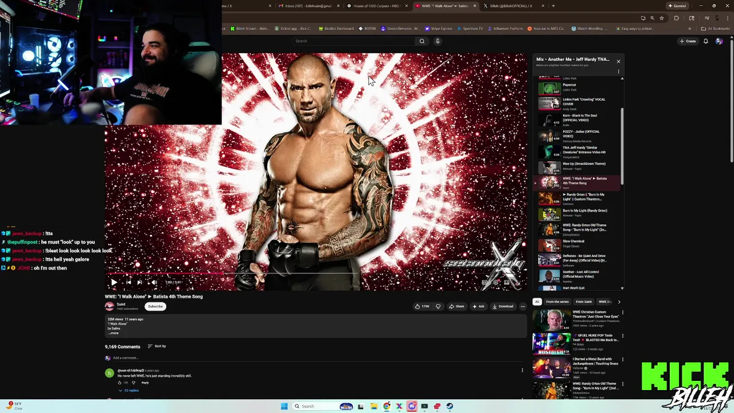Play Korn - Black Is The Soul
The height and width of the screenshot is (413, 734).
point(576,120)
